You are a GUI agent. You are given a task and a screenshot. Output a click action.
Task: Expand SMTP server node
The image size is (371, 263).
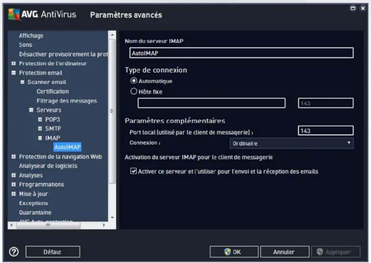[x=40, y=128]
